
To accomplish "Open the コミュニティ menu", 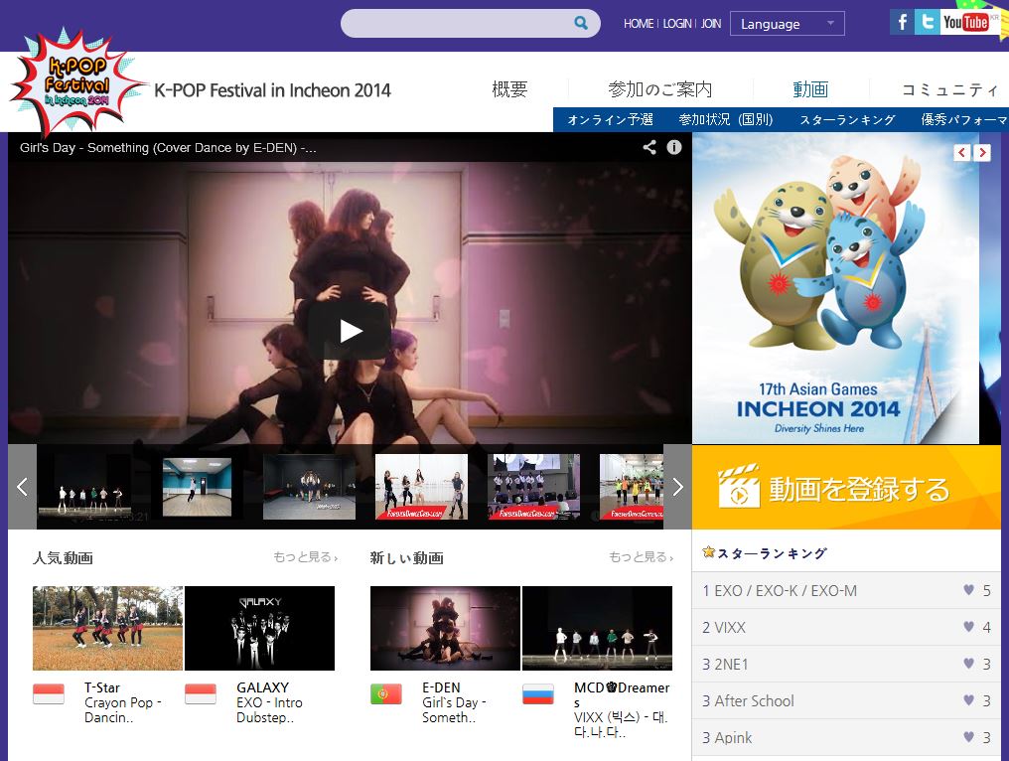I will coord(950,89).
